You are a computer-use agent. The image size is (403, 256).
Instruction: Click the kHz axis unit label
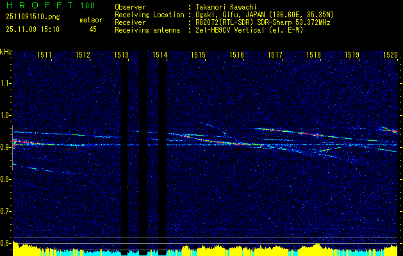(6, 52)
